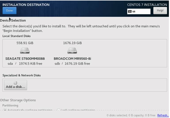Choose I will configure partitioning radio button
170x118 pixels.
click(x=59, y=110)
